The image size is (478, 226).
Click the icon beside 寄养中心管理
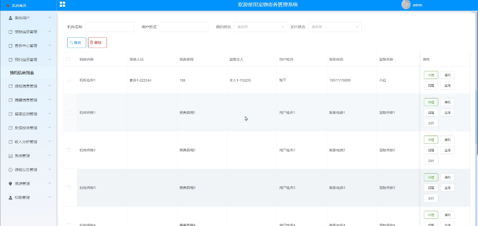coord(11,46)
